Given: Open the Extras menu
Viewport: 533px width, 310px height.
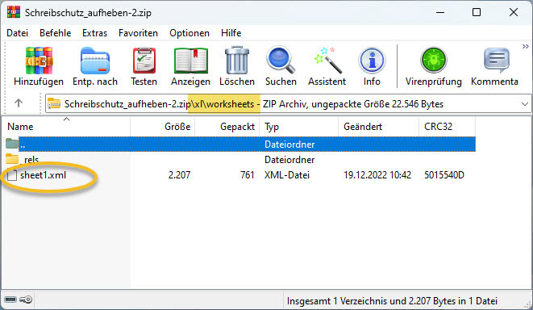Looking at the screenshot, I should 95,33.
